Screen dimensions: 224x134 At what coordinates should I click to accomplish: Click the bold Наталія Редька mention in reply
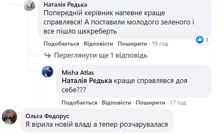pyautogui.click(x=87, y=80)
